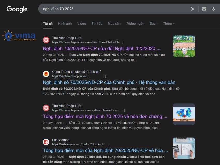
Task: Click the LuatVietnam site name
Action: 61,140
